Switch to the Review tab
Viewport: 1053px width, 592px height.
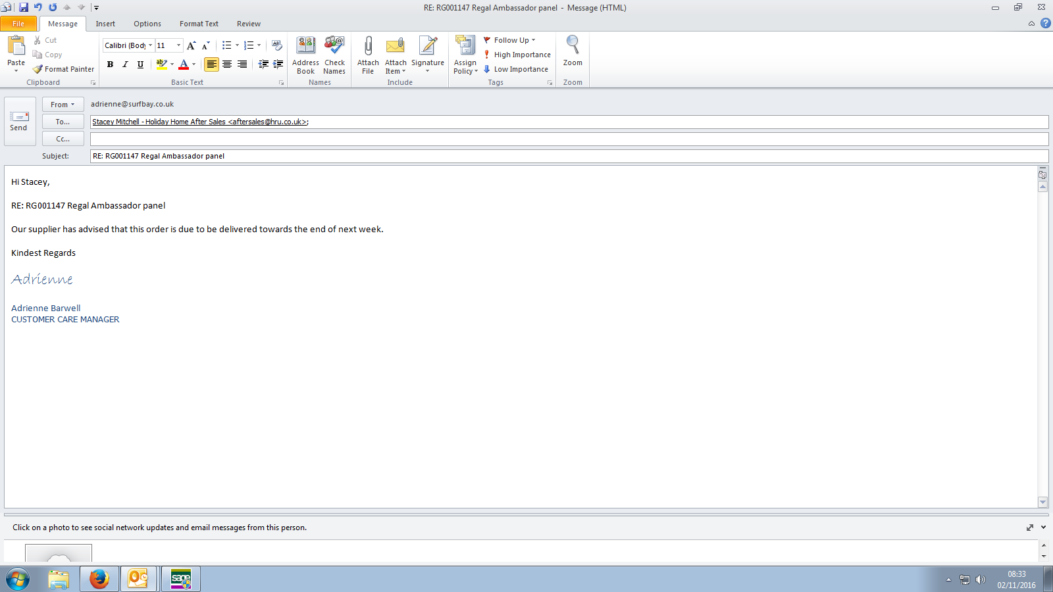pos(249,24)
